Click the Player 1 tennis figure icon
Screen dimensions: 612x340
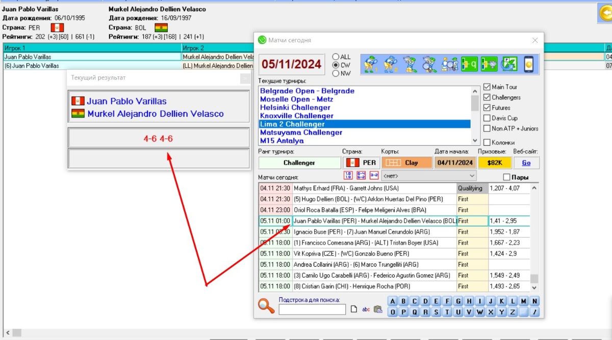[370, 64]
